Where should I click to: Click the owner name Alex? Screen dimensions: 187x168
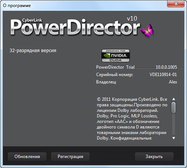coord(173,82)
